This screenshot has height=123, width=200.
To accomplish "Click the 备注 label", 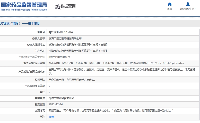I will (42, 92).
